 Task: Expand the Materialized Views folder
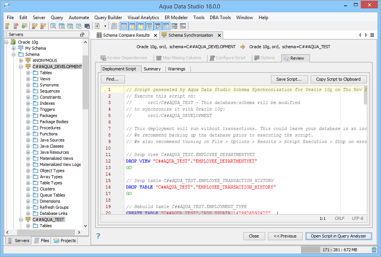(x=28, y=158)
